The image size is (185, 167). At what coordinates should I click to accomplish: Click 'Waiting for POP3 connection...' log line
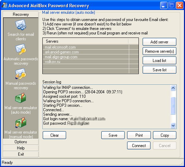pos(68,101)
